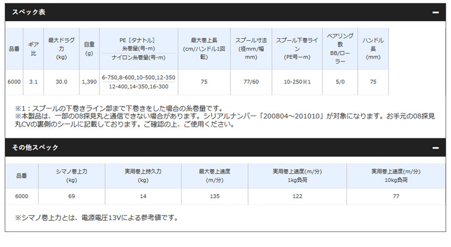Click the その他スペック header title
The width and height of the screenshot is (451, 247).
[35, 147]
